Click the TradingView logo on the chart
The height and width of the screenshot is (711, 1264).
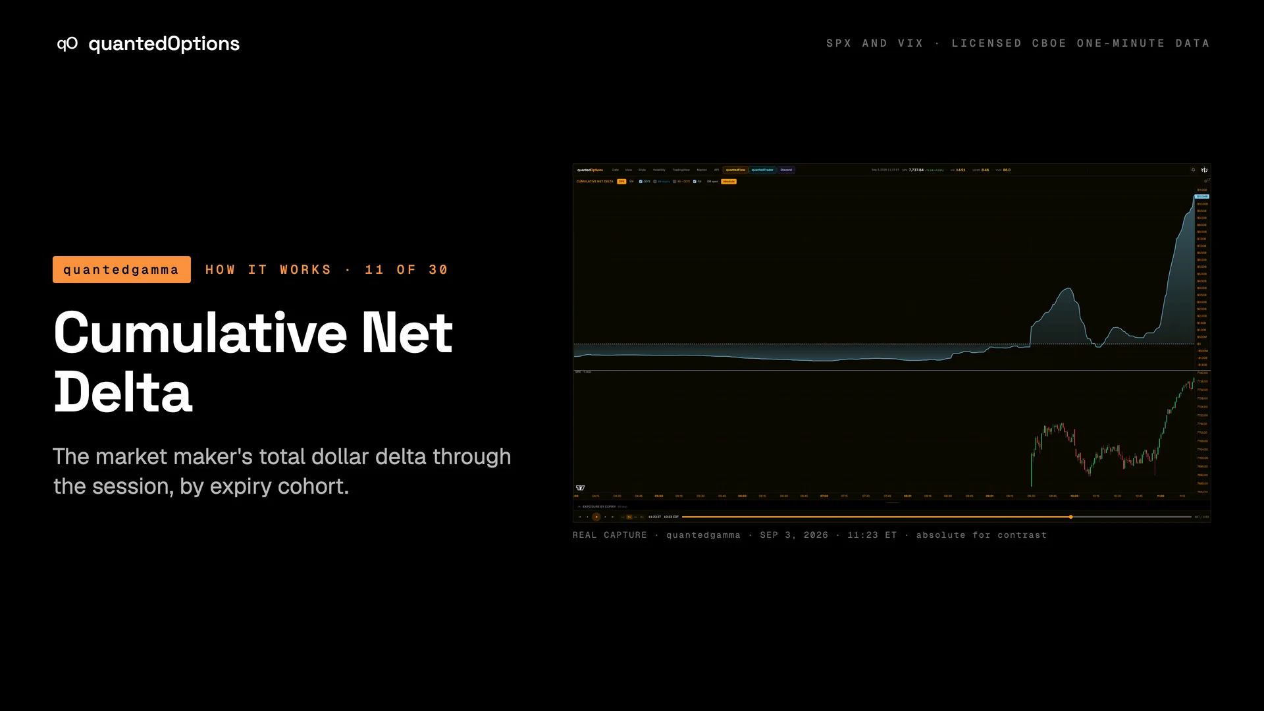pos(580,488)
